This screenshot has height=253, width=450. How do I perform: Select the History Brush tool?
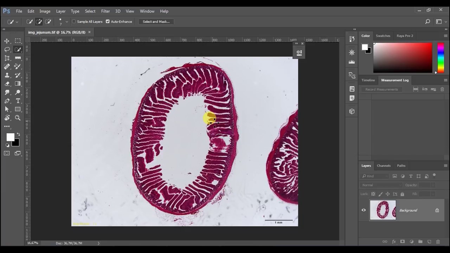18,75
